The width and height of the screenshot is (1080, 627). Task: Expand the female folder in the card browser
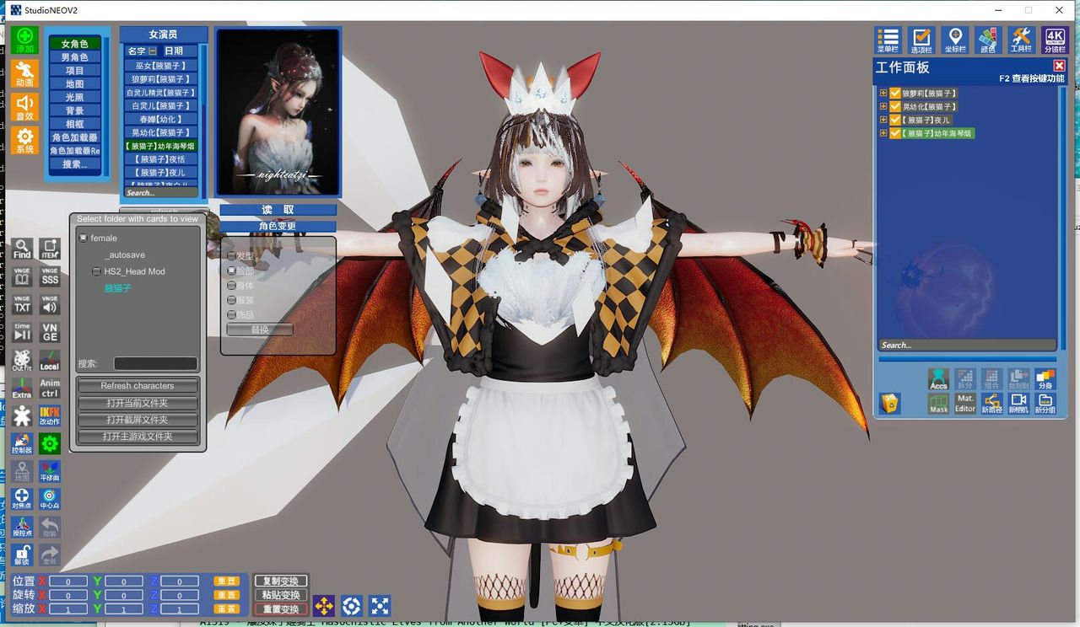(81, 238)
